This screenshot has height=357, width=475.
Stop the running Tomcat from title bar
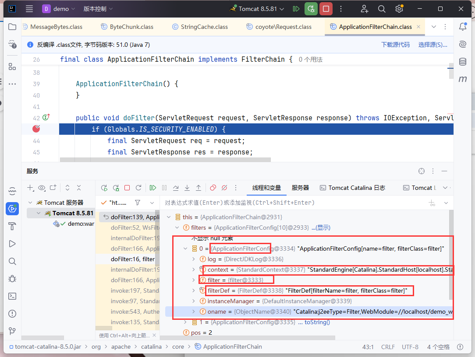click(325, 9)
